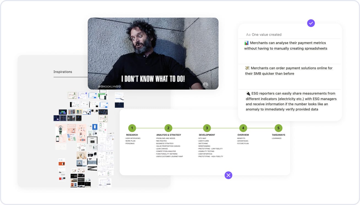Viewport: 360px width, 205px height.
Task: Click the "PERSONAS" item
Action: pyautogui.click(x=130, y=144)
